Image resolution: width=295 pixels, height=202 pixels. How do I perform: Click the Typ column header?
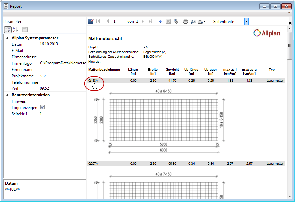click(272, 70)
